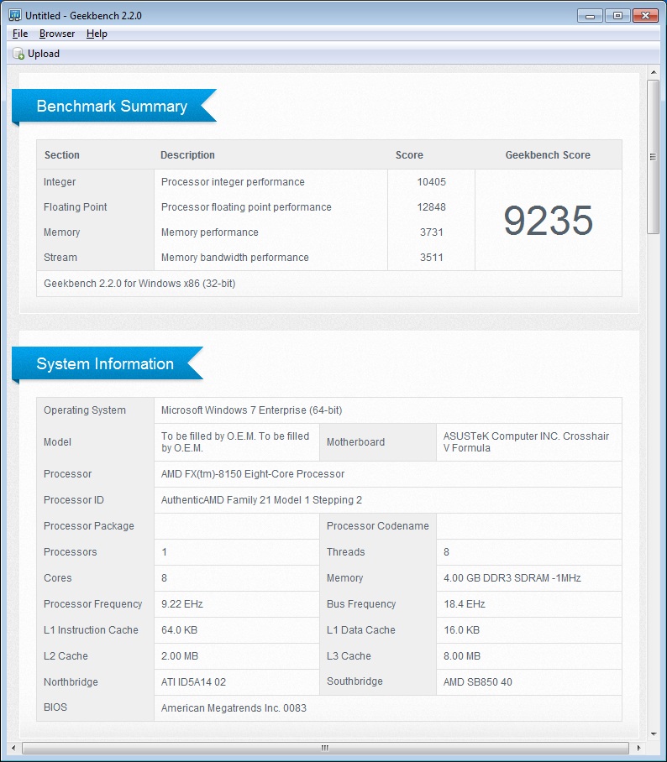Click 'Microsoft Windows 7 Enterprise (64-bit)' value
The width and height of the screenshot is (667, 762).
[x=251, y=410]
